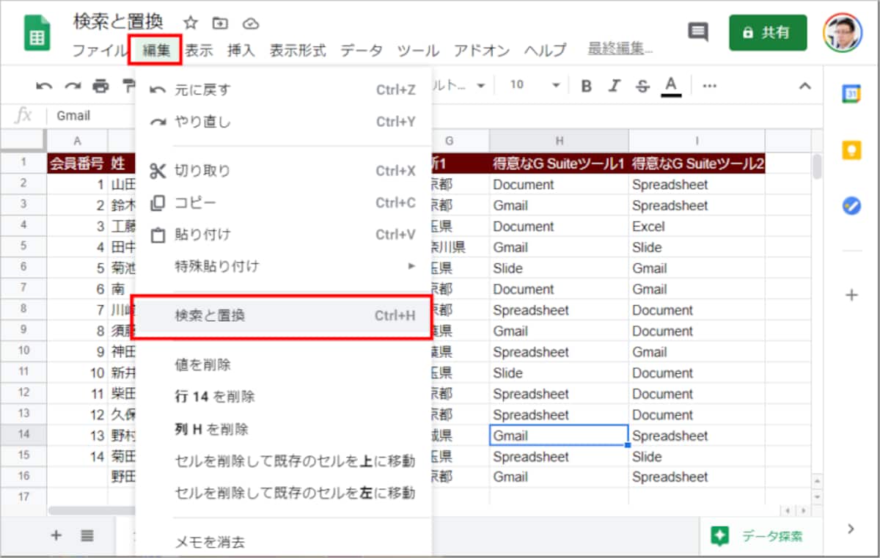
Task: Open the comments history icon
Action: (x=698, y=32)
